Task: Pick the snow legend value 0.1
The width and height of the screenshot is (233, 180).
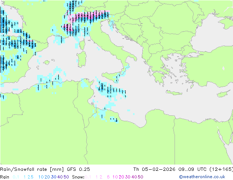Action: coord(88,177)
